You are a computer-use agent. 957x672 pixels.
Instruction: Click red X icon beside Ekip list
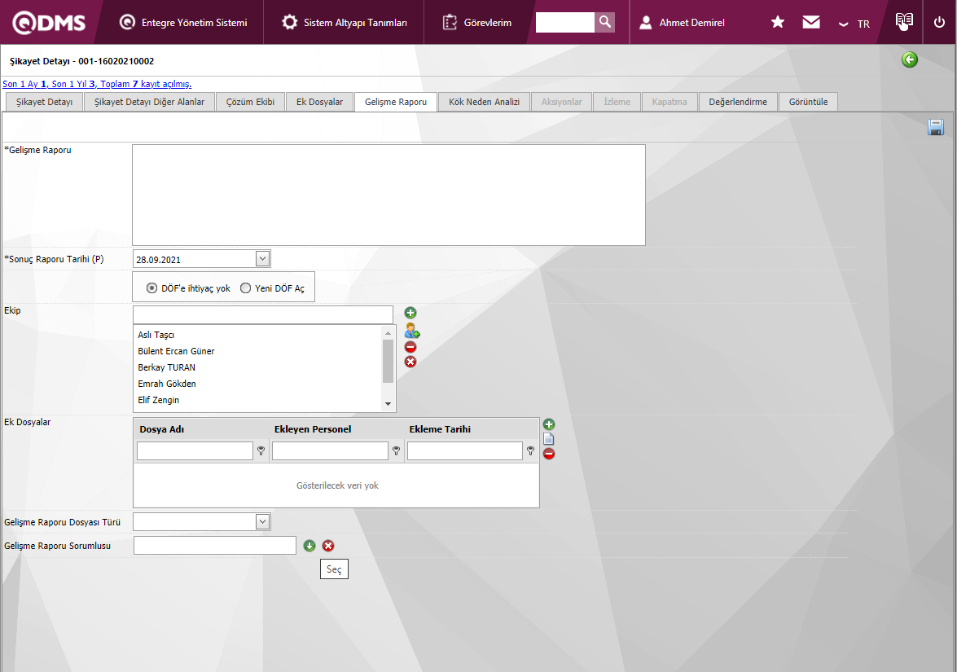pos(410,362)
